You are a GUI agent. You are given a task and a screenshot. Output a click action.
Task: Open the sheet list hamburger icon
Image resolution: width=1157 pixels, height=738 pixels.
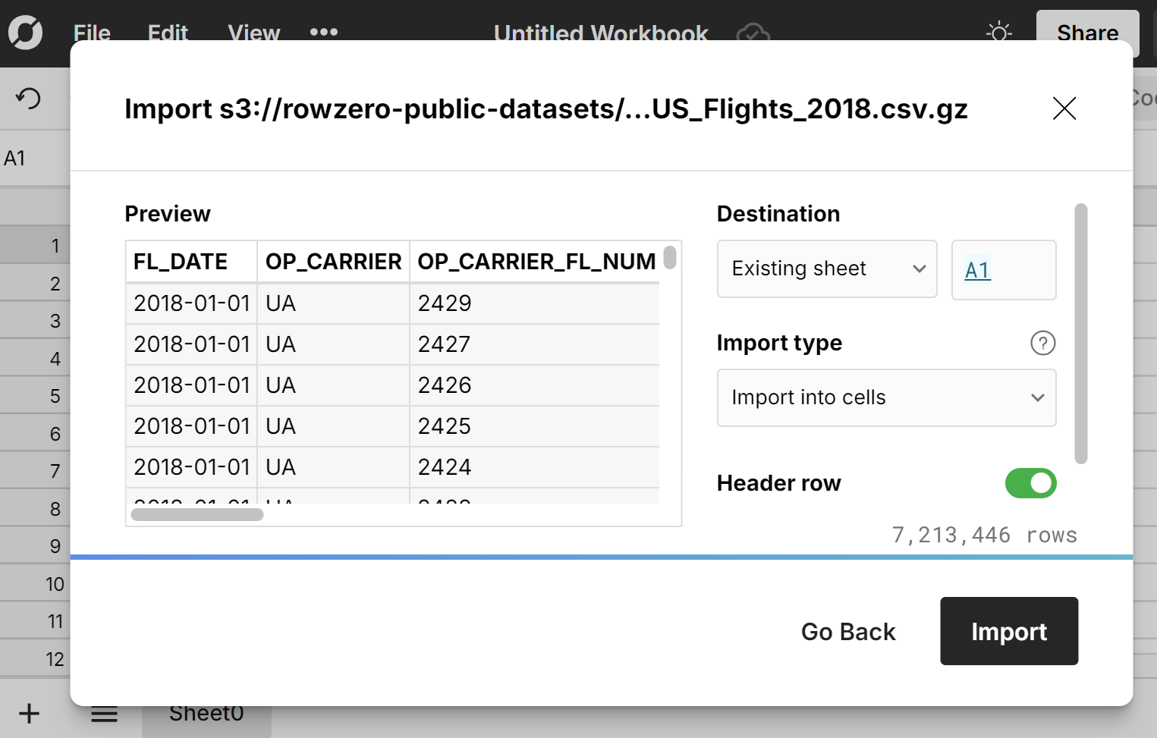pyautogui.click(x=104, y=713)
